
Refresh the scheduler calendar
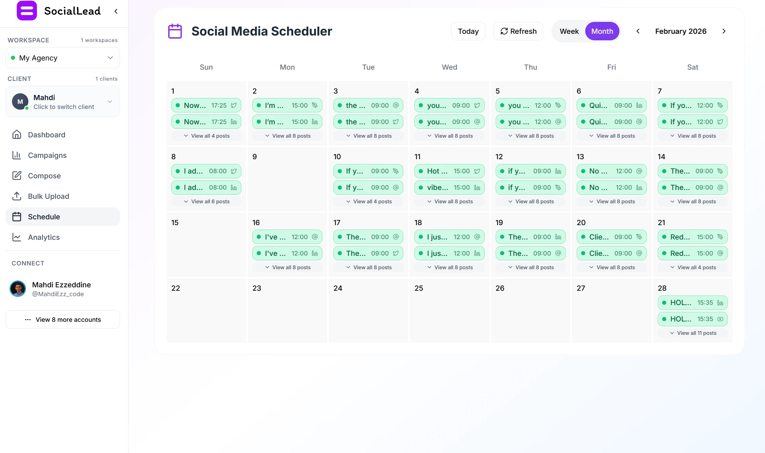pyautogui.click(x=518, y=31)
